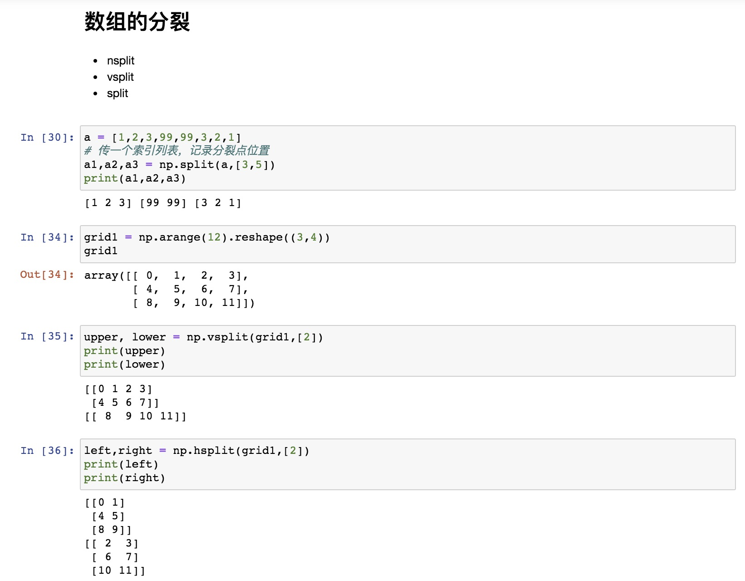
Task: Focus the np.hsplit(grid1,[2]) code line
Action: tap(196, 451)
